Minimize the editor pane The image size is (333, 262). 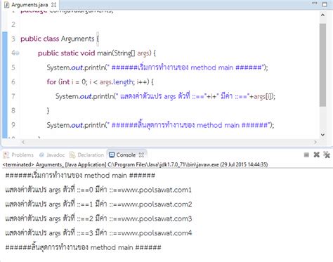tap(315, 4)
